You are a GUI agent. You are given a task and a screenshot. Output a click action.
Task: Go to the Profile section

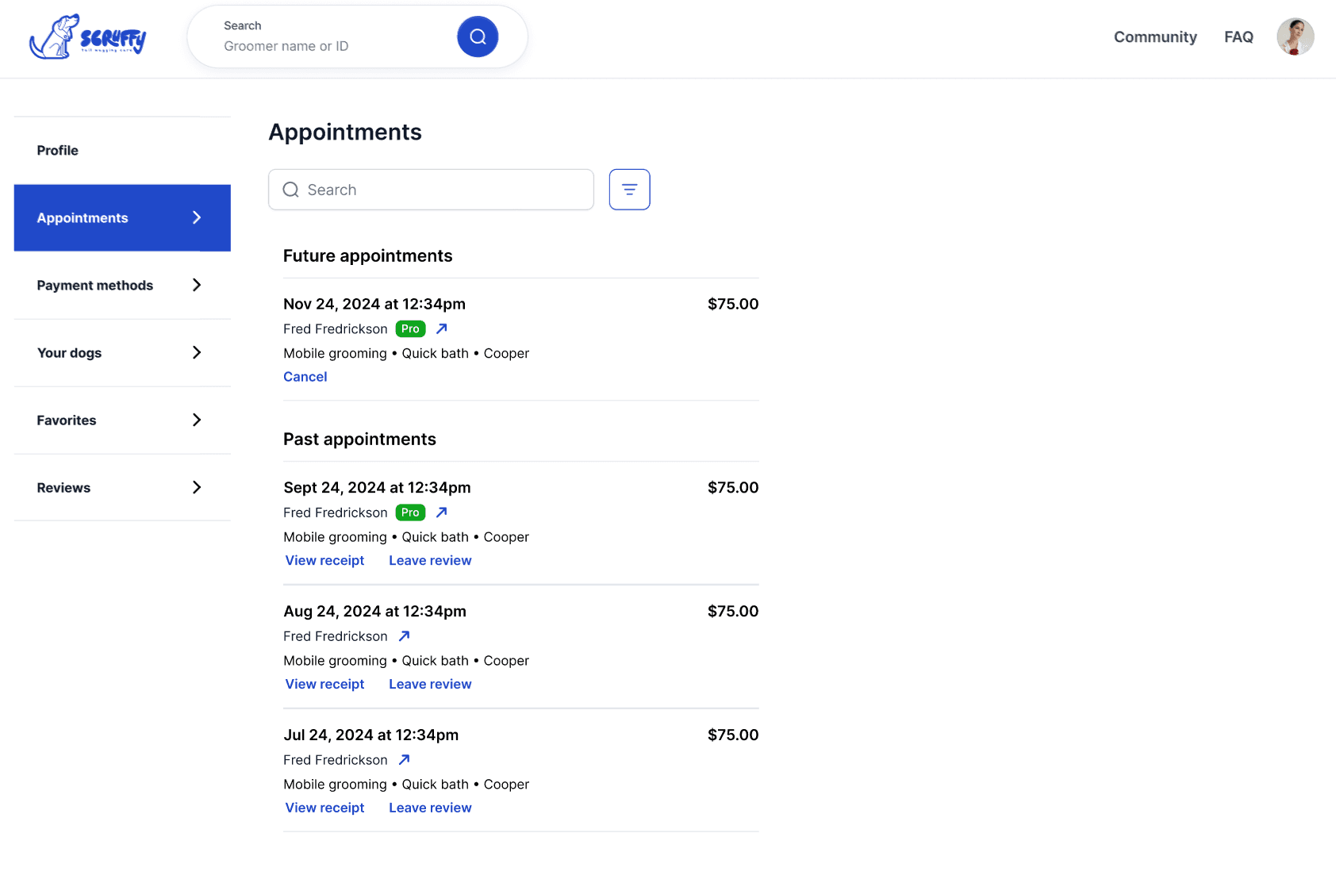click(122, 151)
